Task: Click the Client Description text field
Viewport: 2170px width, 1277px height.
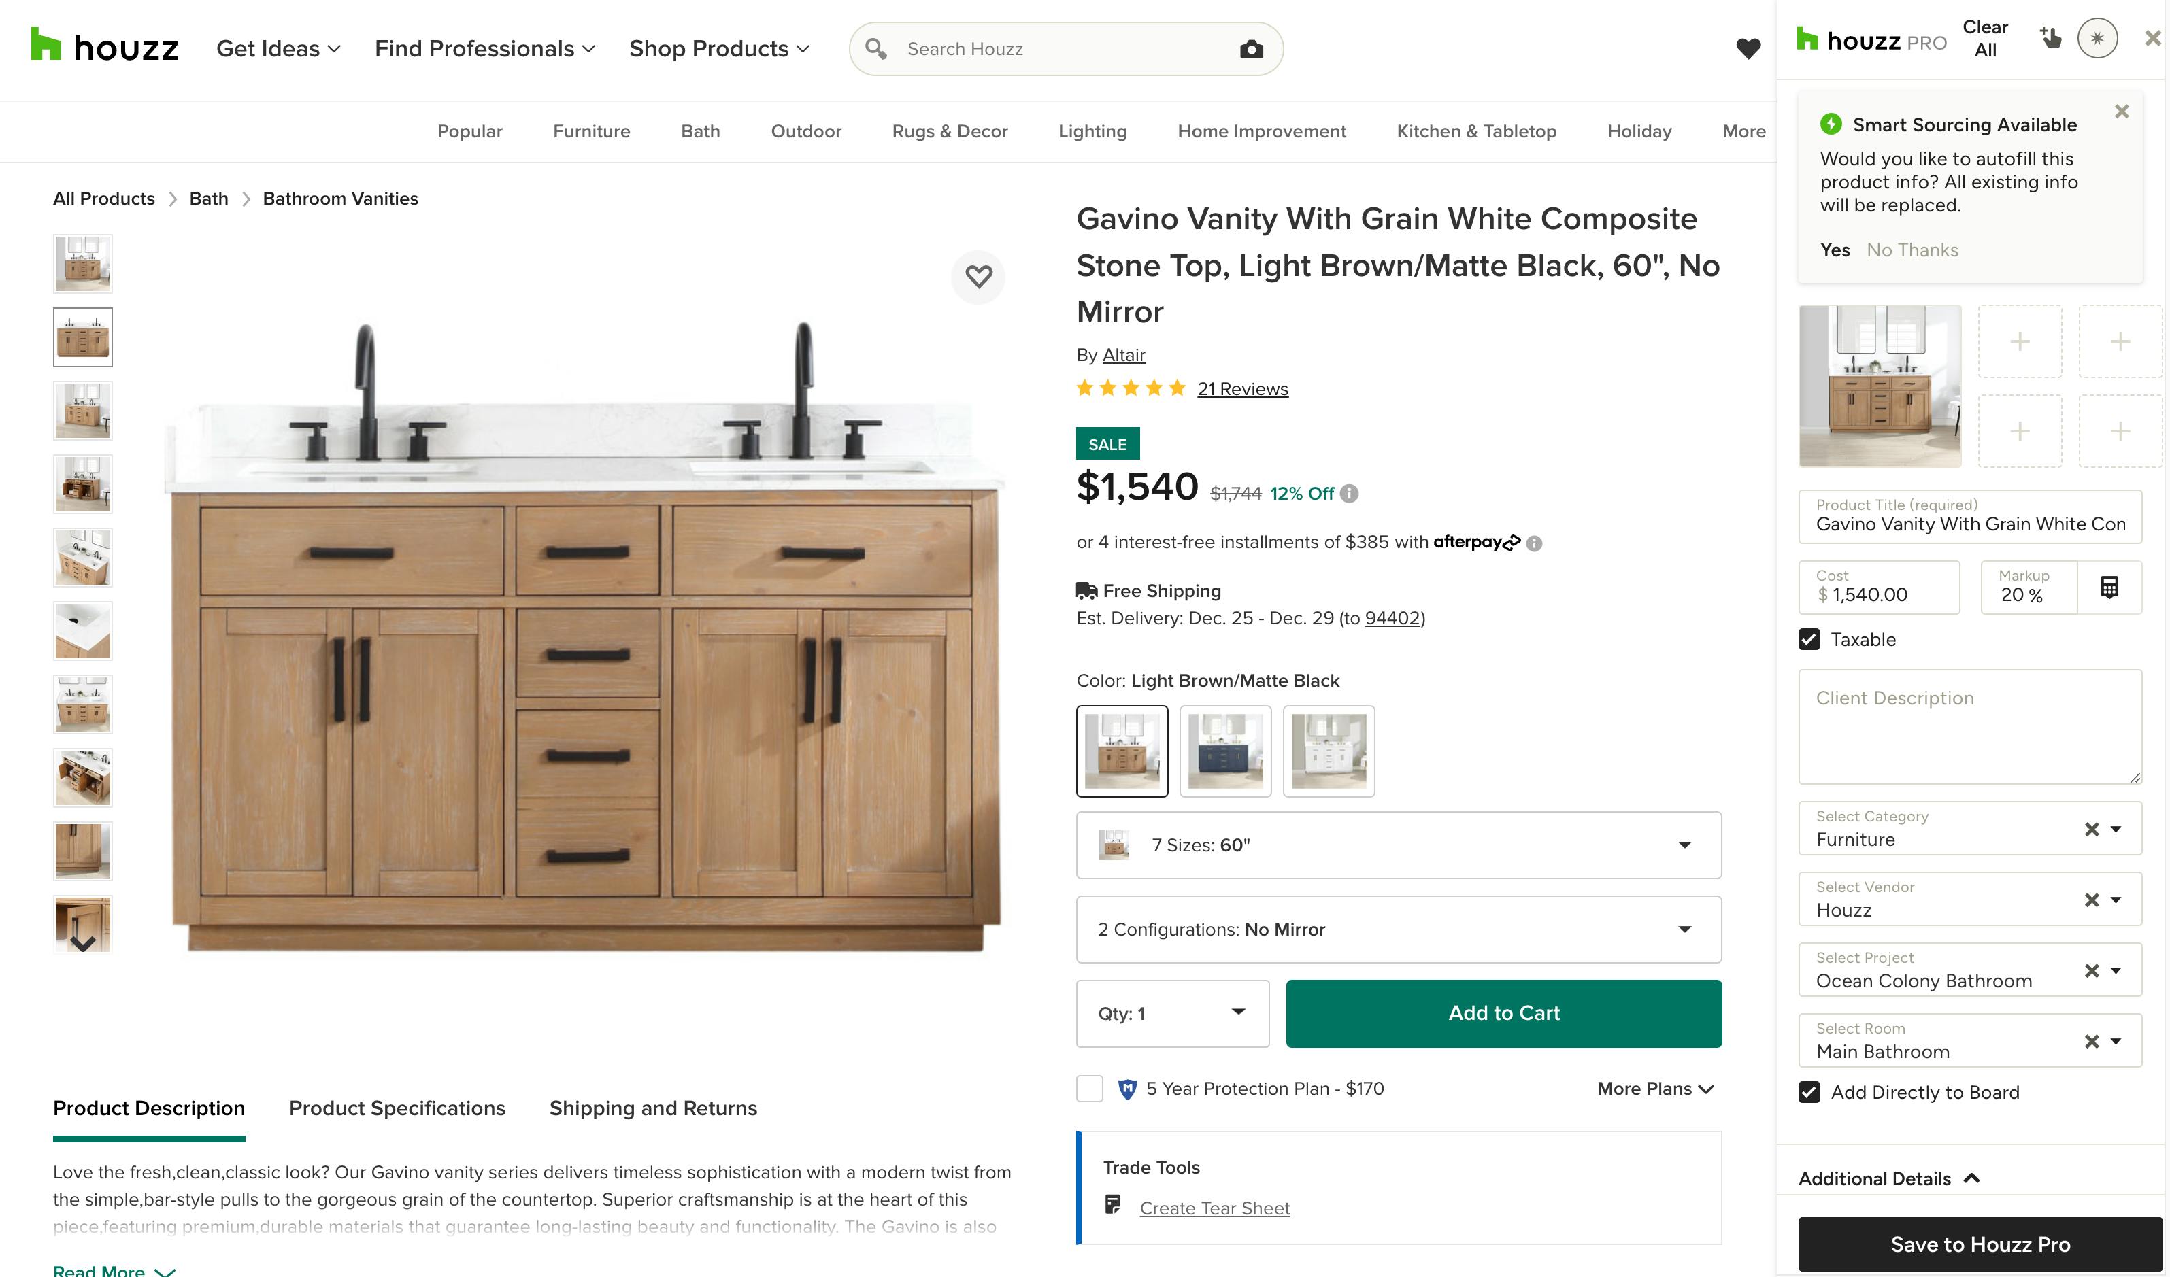Action: pos(1969,726)
